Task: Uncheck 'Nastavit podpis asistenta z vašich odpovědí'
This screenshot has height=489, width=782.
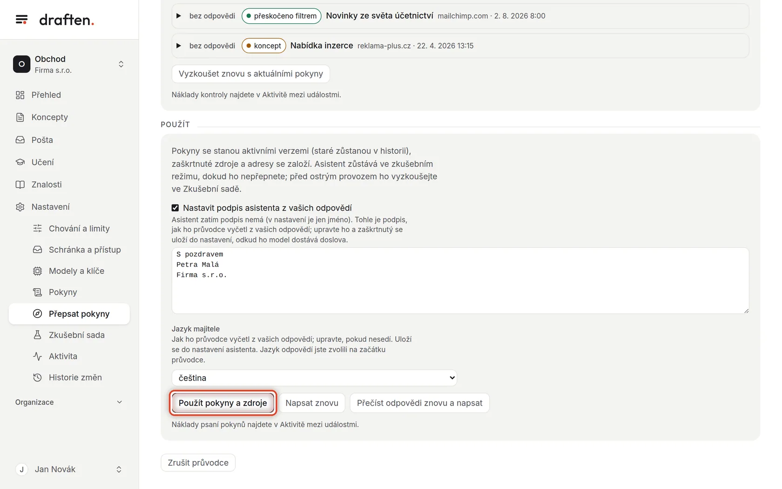Action: (x=175, y=208)
